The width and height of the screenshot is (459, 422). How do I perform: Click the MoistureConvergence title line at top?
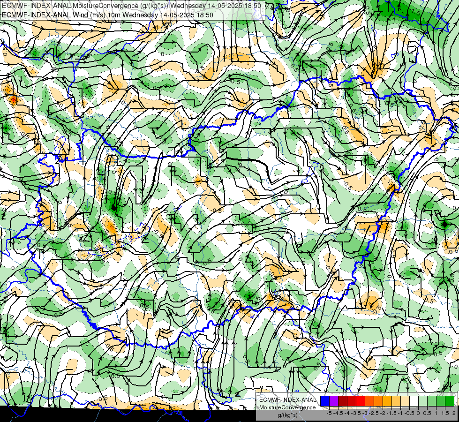[x=131, y=6]
